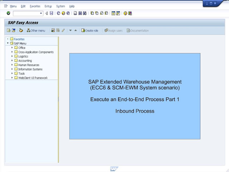Click the Print icon
The height and width of the screenshot is (172, 229).
coord(75,13)
